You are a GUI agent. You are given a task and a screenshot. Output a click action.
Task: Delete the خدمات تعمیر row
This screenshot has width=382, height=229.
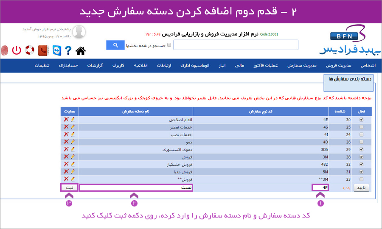[x=66, y=127]
